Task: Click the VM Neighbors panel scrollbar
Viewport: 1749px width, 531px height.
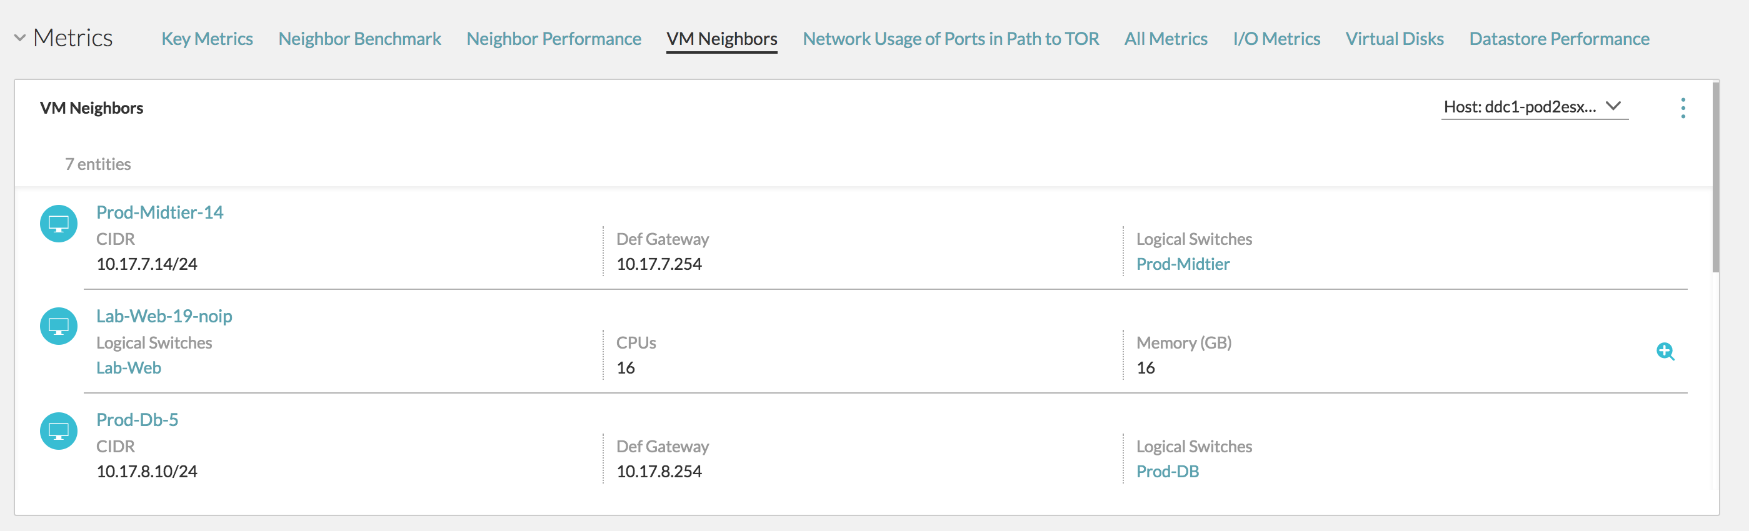Action: point(1716,176)
